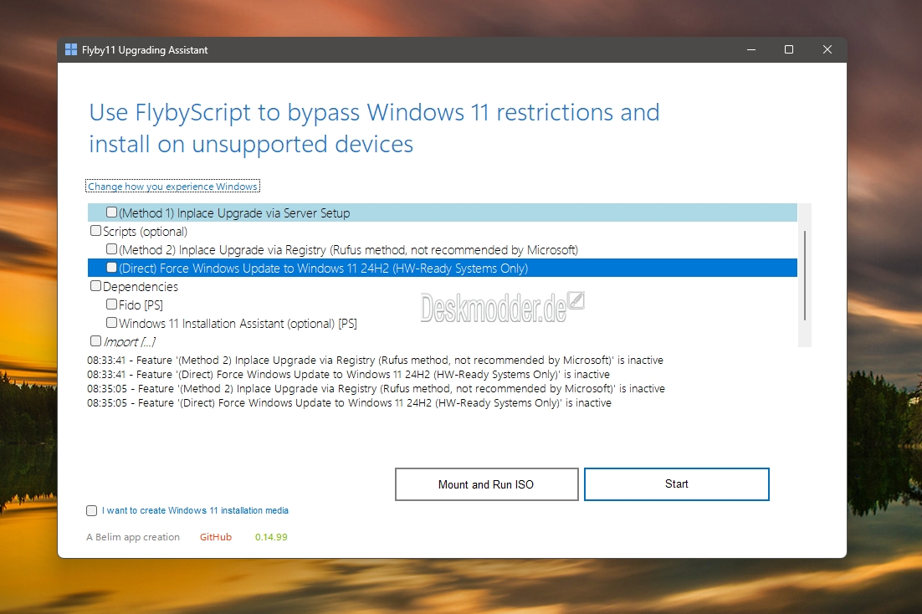Click the feature list vertical scrollbar thumb
This screenshot has height=614, width=922.
[x=804, y=275]
